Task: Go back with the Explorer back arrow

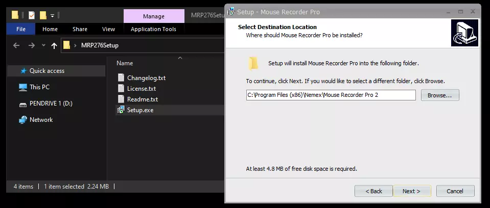Action: pyautogui.click(x=16, y=45)
